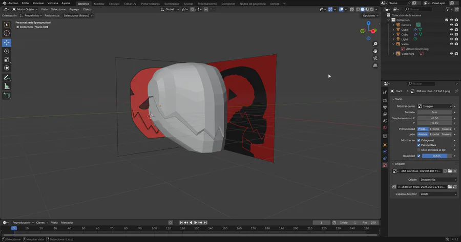461x242 pixels.
Task: Open the Global orientation dropdown
Action: (170, 9)
